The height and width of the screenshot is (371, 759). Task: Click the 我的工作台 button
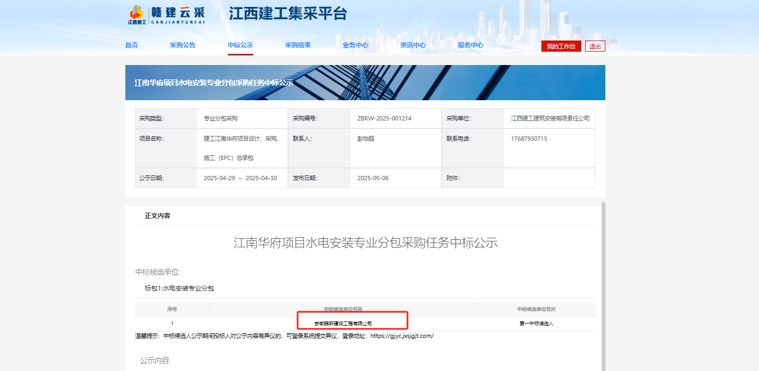pyautogui.click(x=561, y=46)
